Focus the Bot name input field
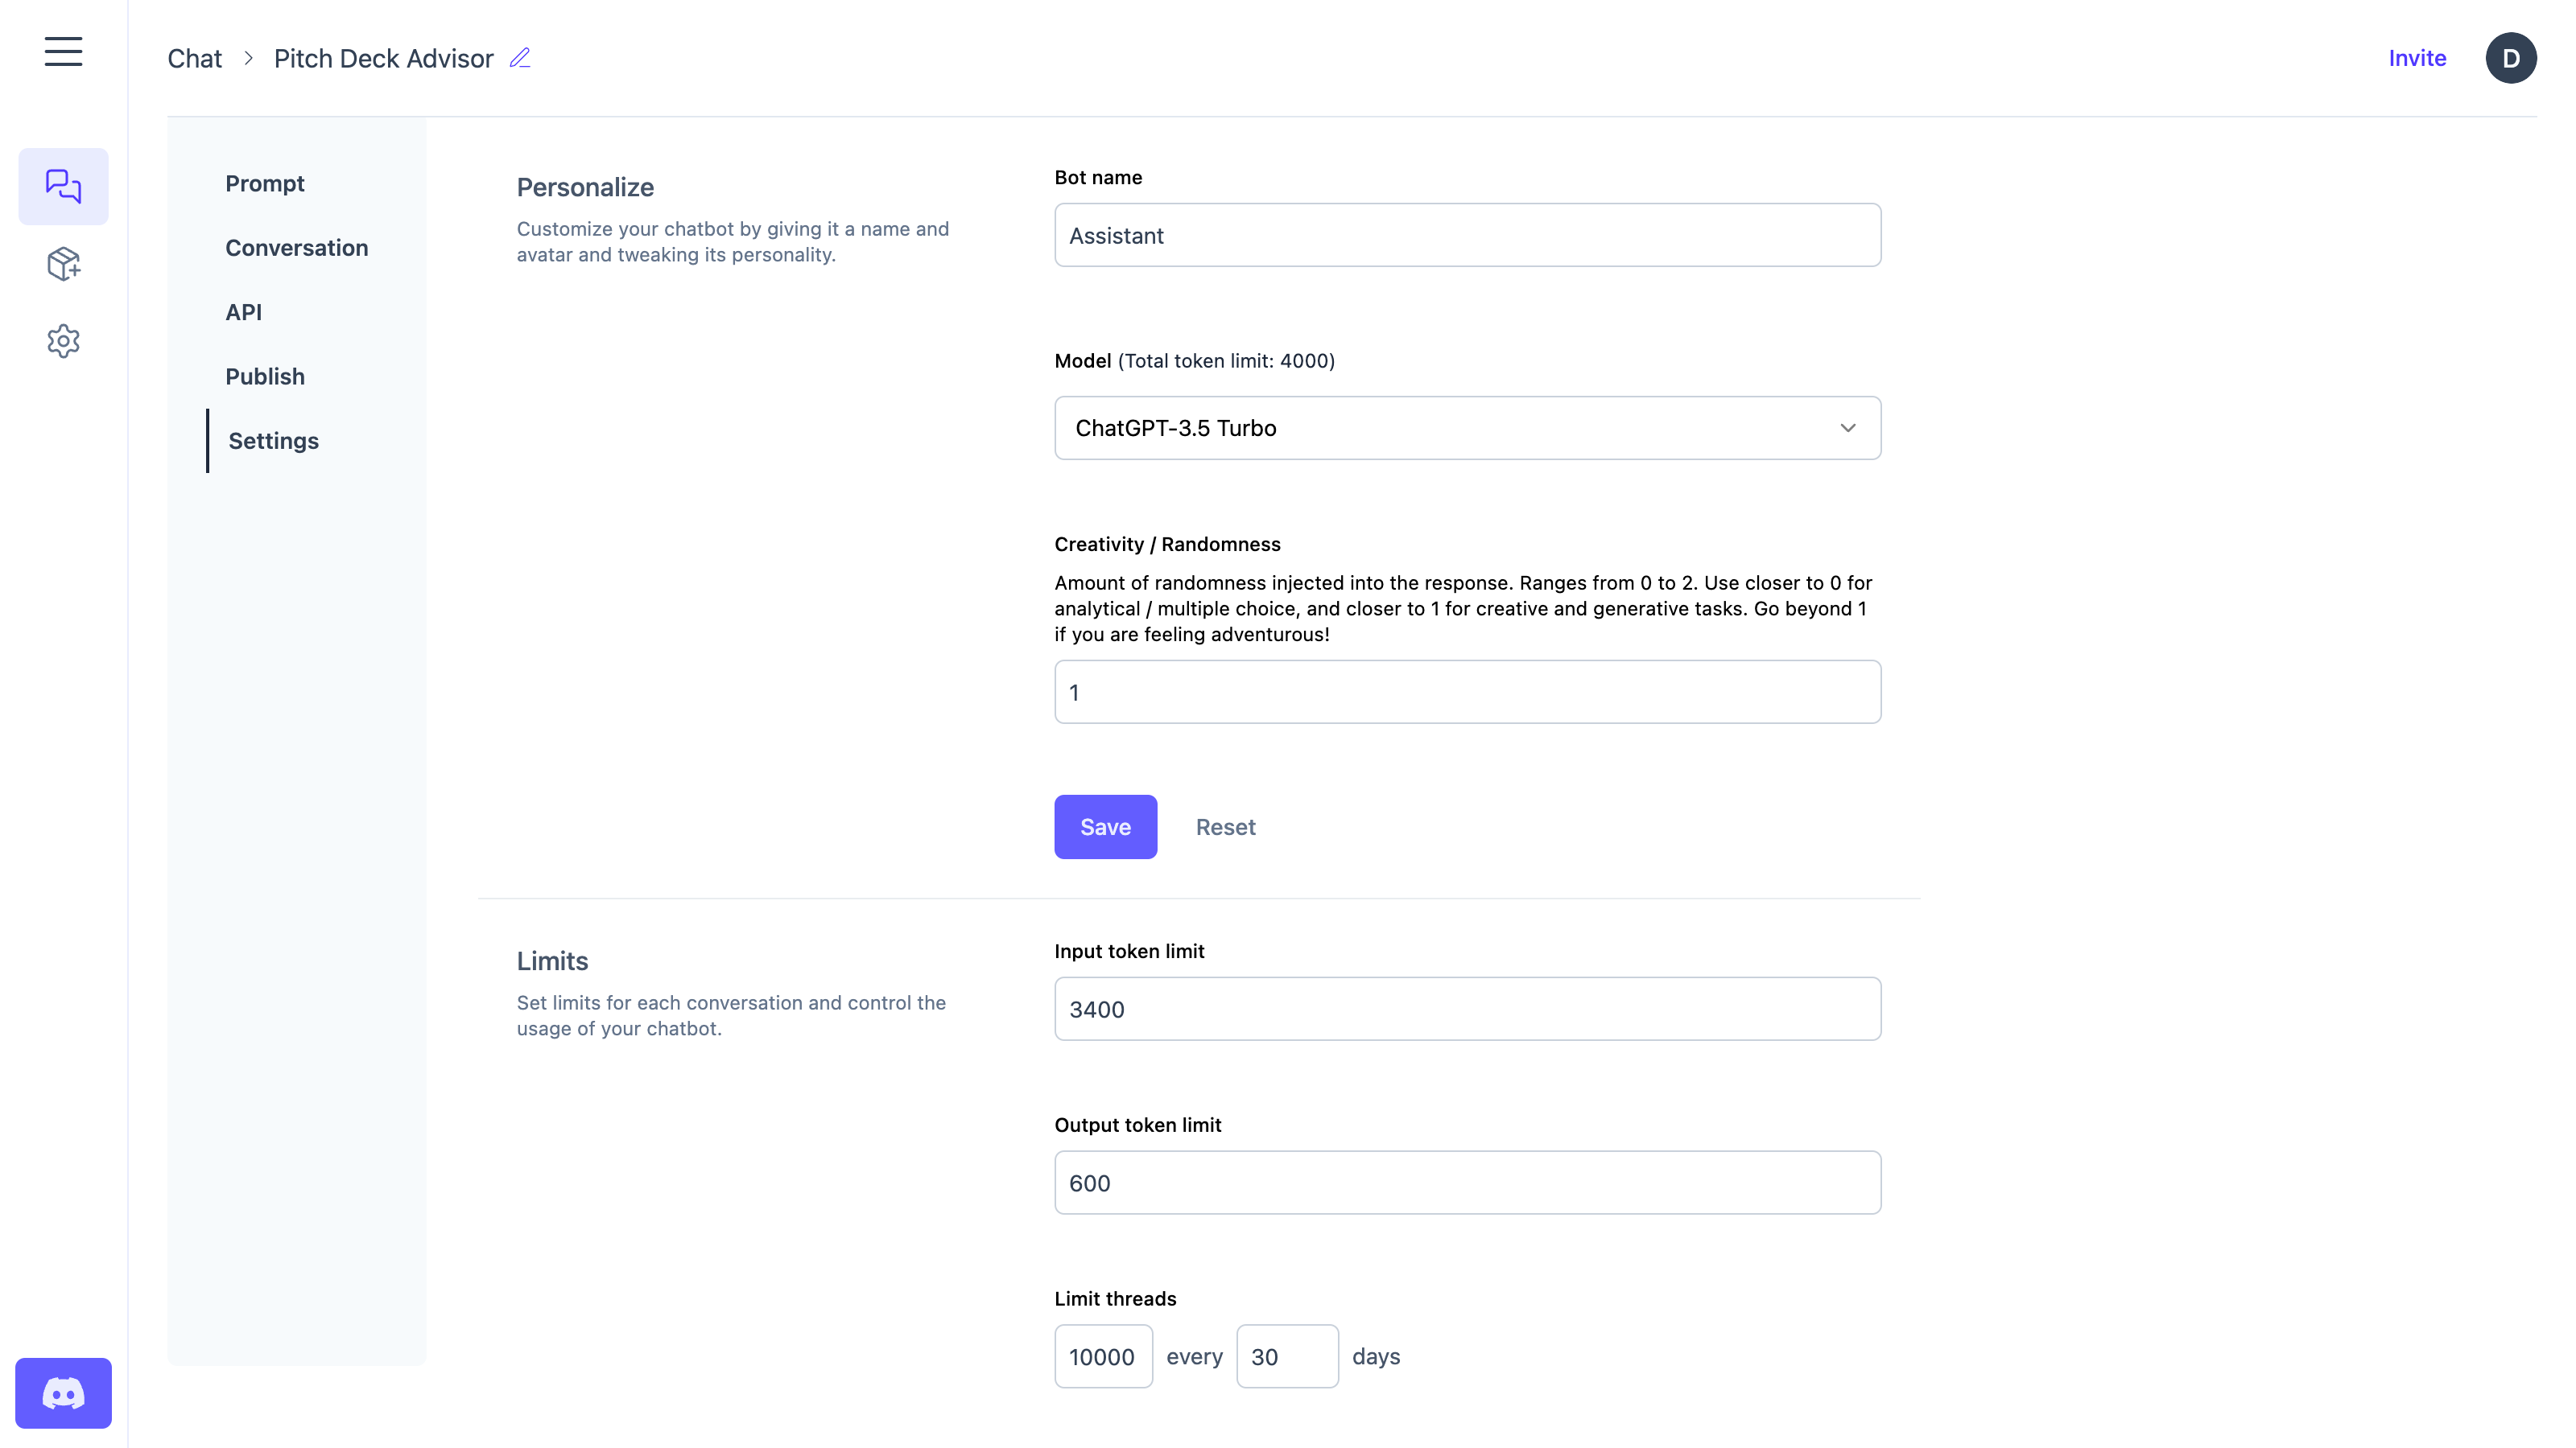The image size is (2576, 1448). click(x=1466, y=235)
